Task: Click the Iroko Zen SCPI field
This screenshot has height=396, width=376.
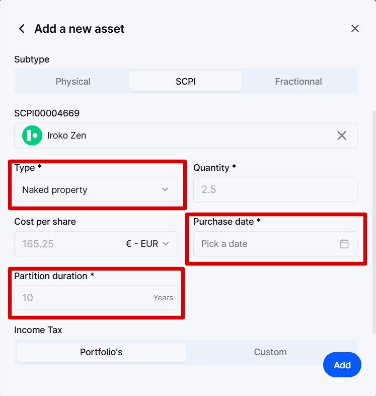Action: (186, 136)
